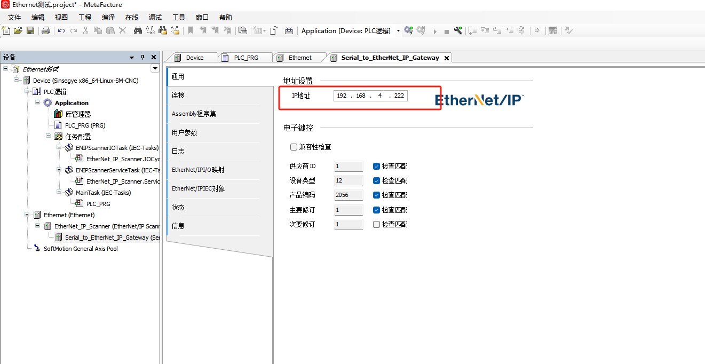Screen dimensions: 705x364
Task: Click the Undo arrow icon
Action: pyautogui.click(x=61, y=30)
